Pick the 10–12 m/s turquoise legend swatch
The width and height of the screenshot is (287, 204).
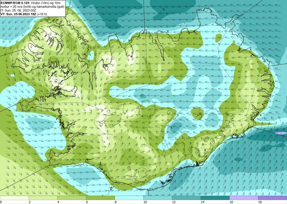[x=158, y=198]
